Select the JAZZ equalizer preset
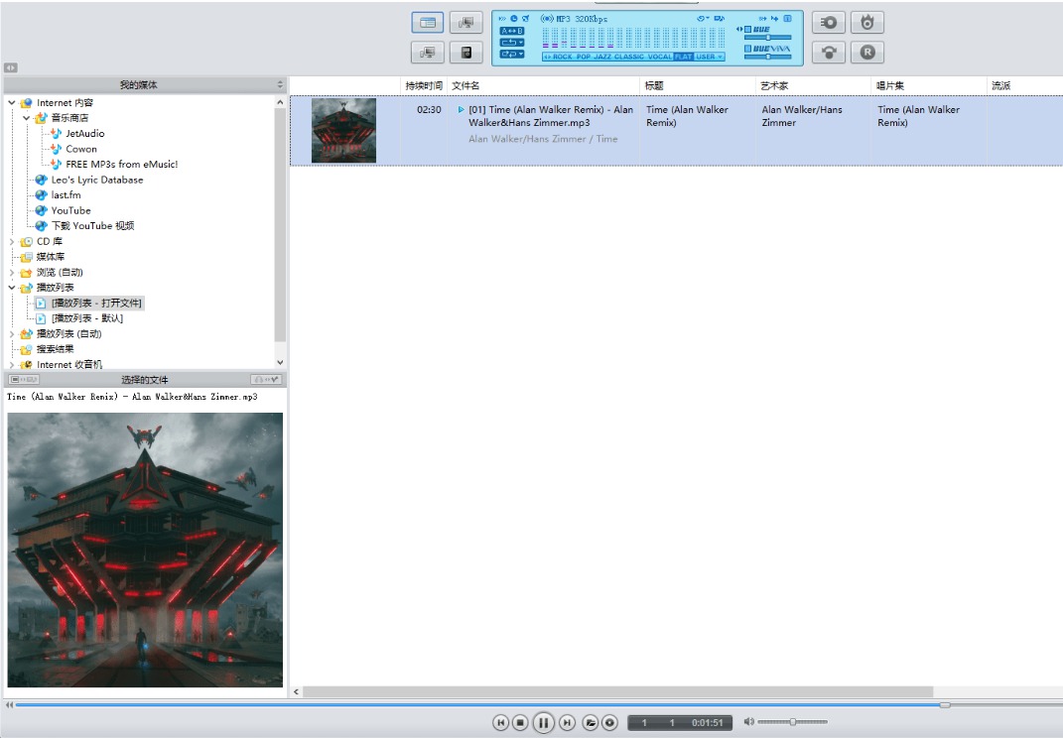1063x738 pixels. pos(602,57)
